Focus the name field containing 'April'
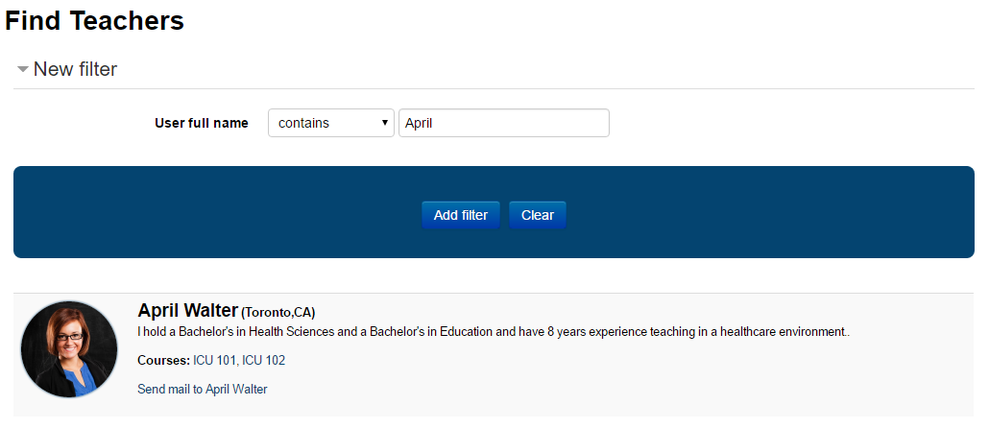The height and width of the screenshot is (429, 989). 503,123
